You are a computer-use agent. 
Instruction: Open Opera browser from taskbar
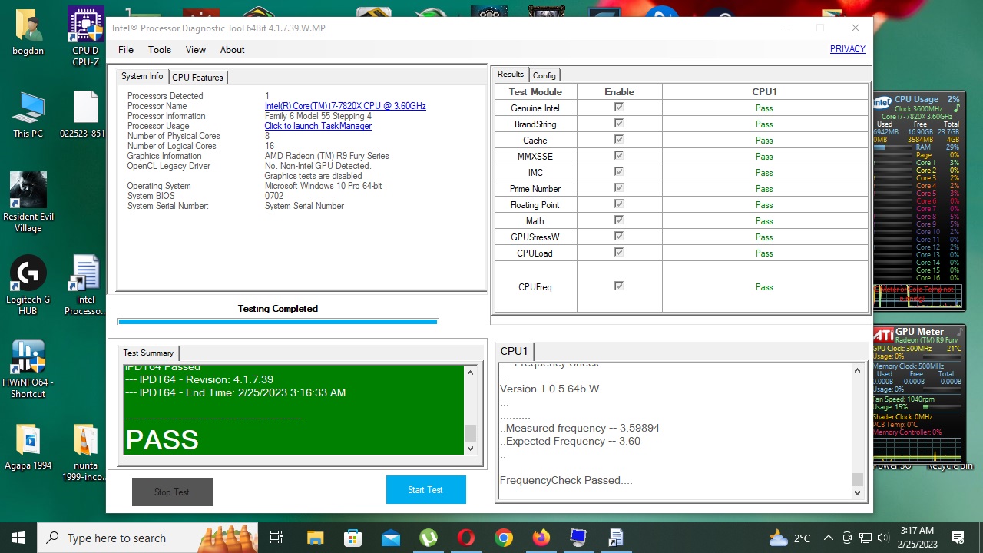465,538
